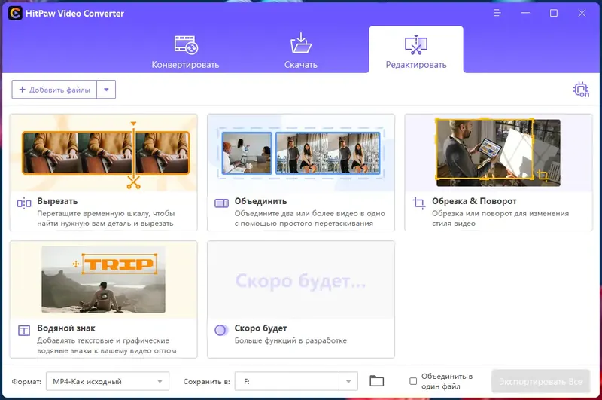
Task: Open the Водяной знак TRIP thumbnail
Action: pos(104,279)
